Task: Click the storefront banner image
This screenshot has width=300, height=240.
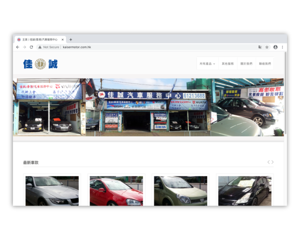Action: click(x=148, y=107)
